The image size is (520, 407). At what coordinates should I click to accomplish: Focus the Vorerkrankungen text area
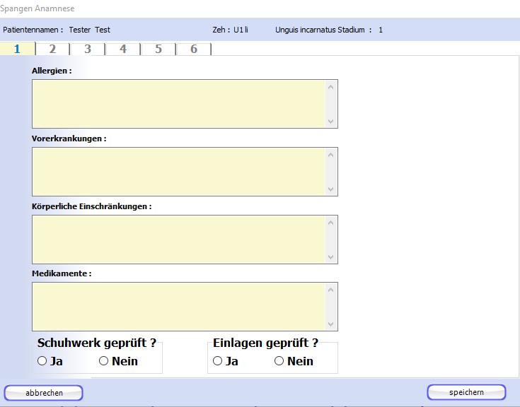coord(178,172)
